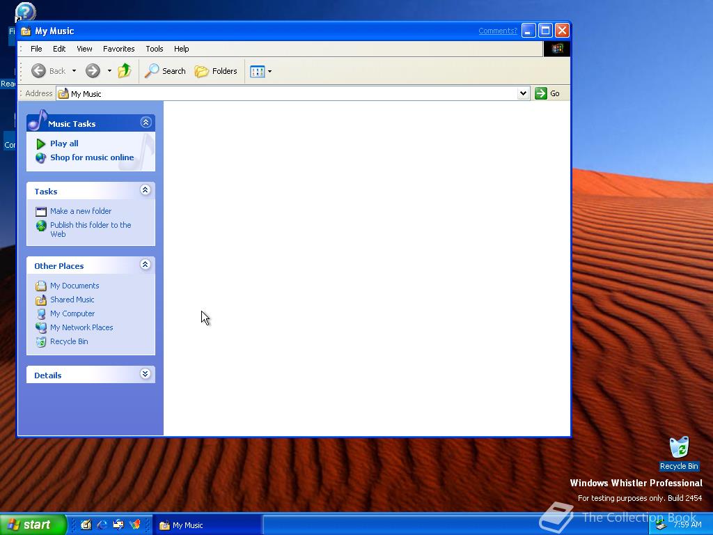Open the Tools menu

tap(155, 49)
